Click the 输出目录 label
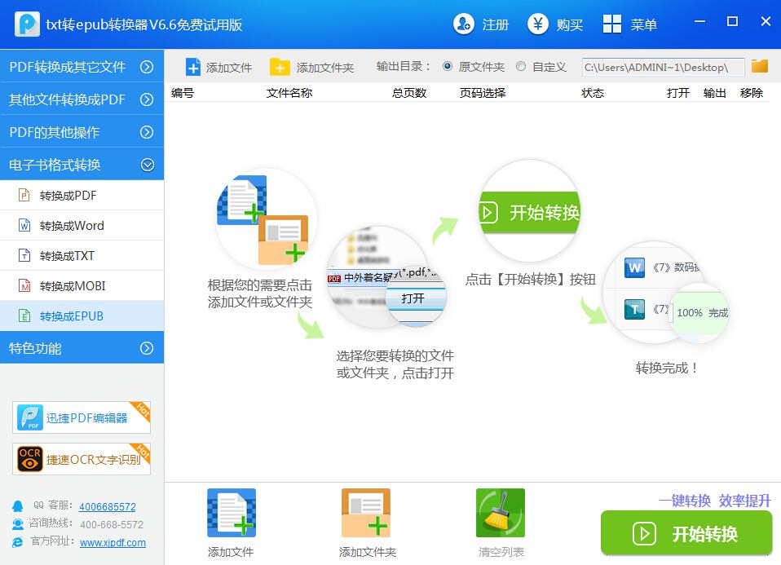The width and height of the screenshot is (781, 565). click(403, 66)
